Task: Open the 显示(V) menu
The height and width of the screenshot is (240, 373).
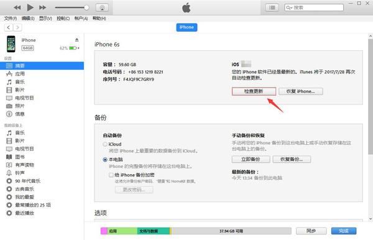Action: [45, 18]
